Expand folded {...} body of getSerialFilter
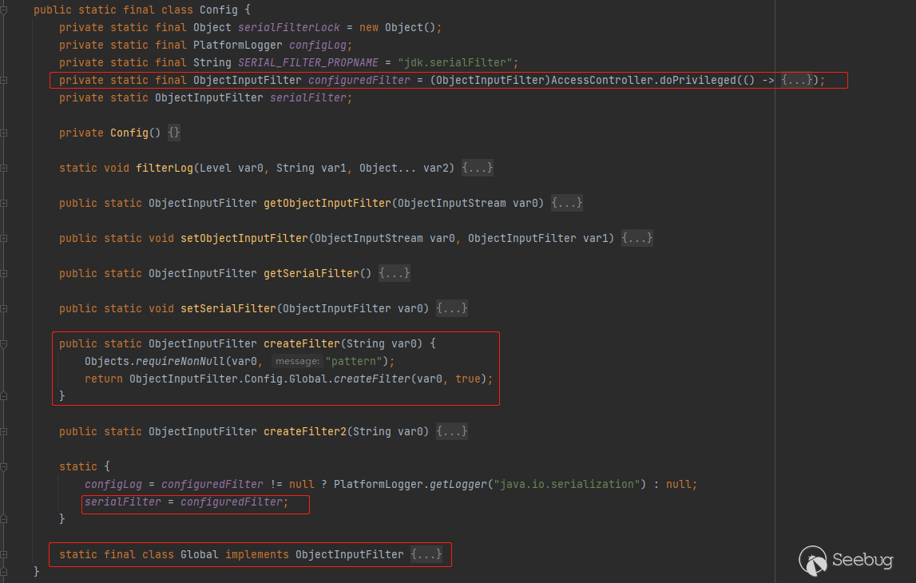Screen dimensions: 916x583 pyautogui.click(x=395, y=273)
